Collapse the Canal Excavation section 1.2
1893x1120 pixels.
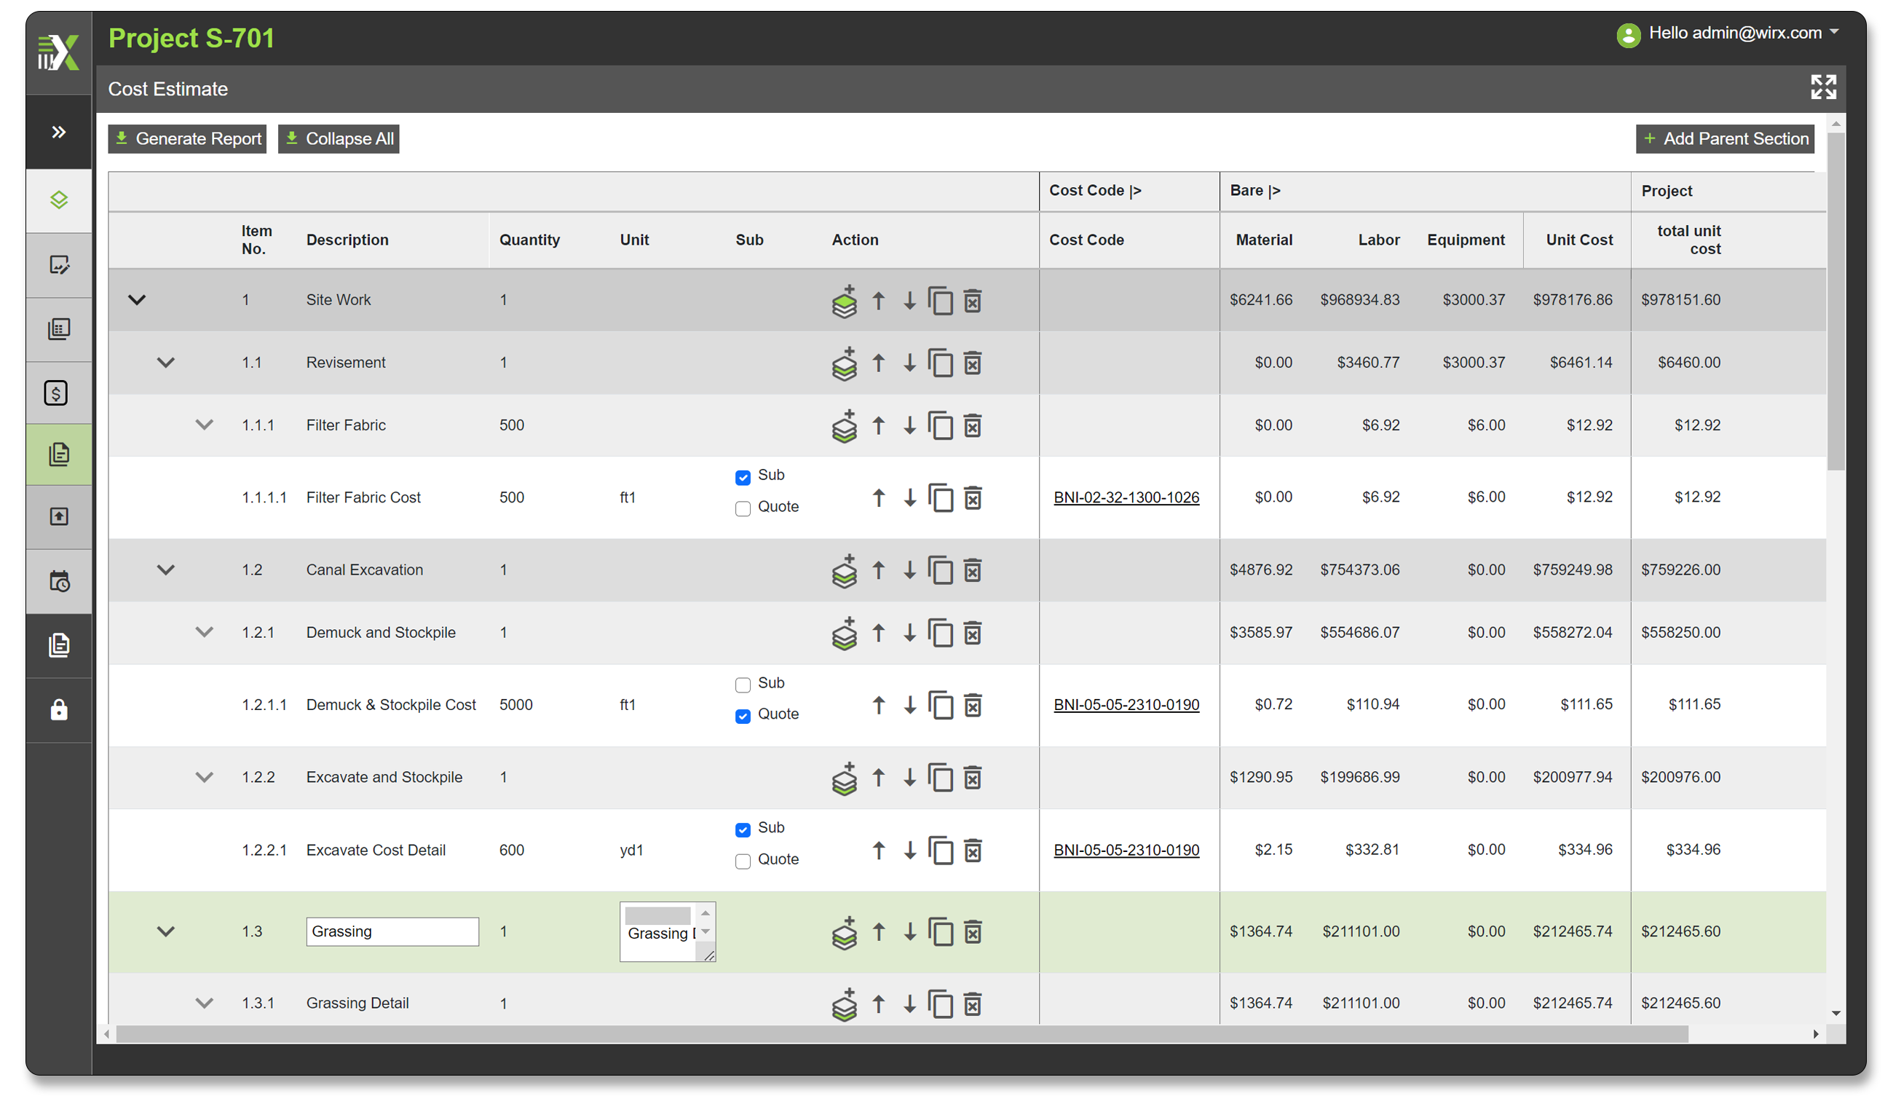[165, 571]
